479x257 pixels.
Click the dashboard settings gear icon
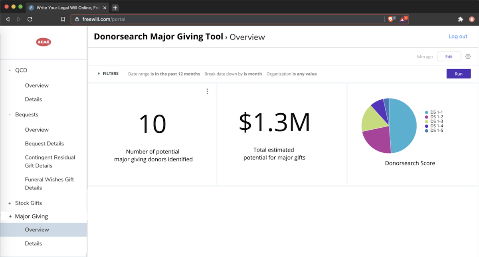[x=468, y=56]
